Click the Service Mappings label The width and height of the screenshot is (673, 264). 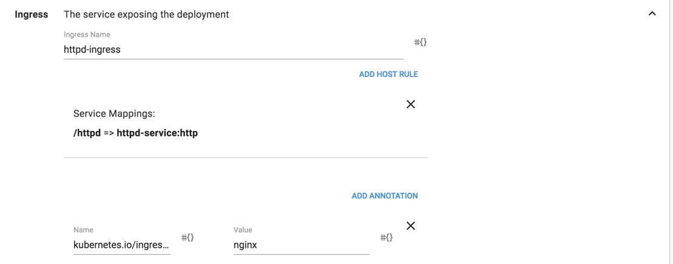click(x=114, y=114)
